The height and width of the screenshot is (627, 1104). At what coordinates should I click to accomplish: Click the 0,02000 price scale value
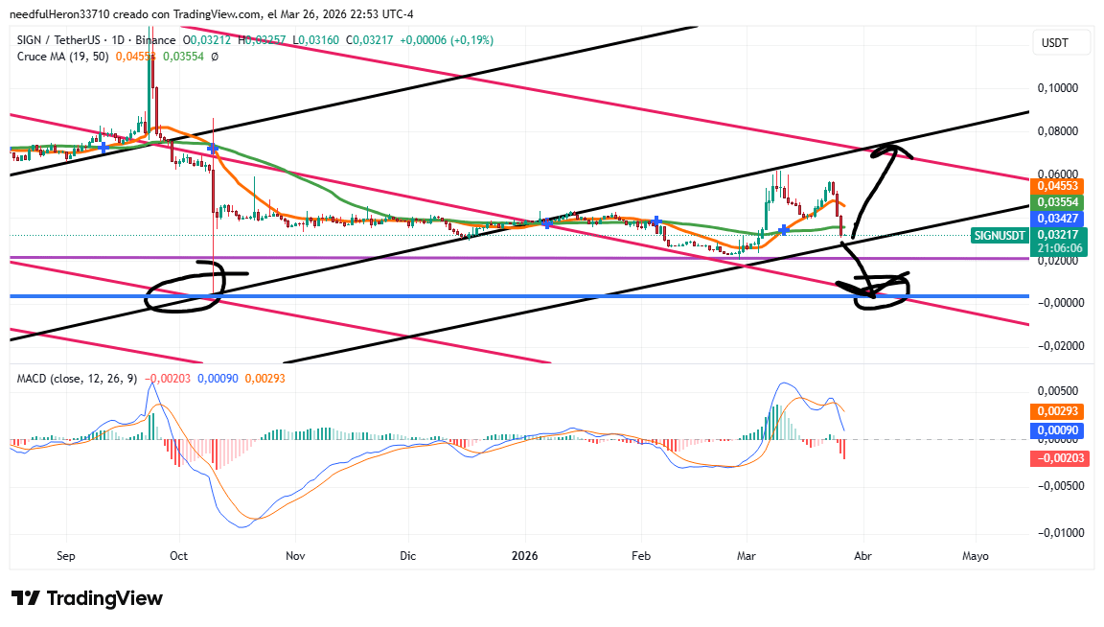pos(1058,261)
